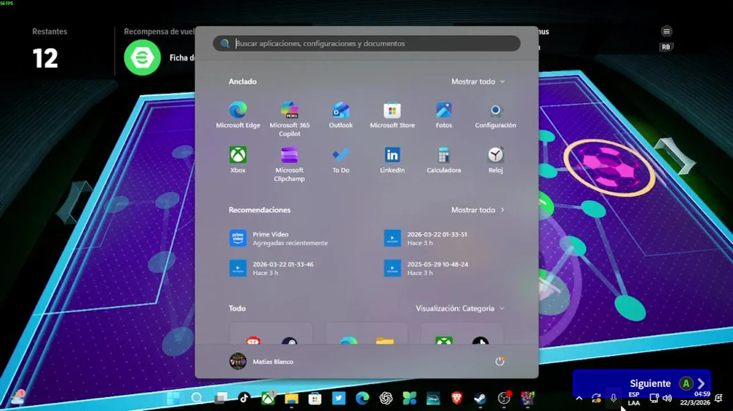Click the Siguiente button in game

642,384
